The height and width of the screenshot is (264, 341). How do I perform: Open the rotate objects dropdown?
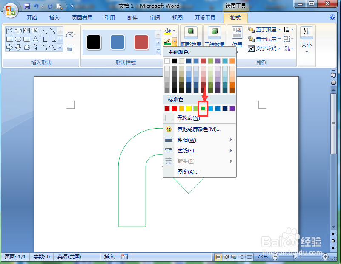tap(289, 48)
